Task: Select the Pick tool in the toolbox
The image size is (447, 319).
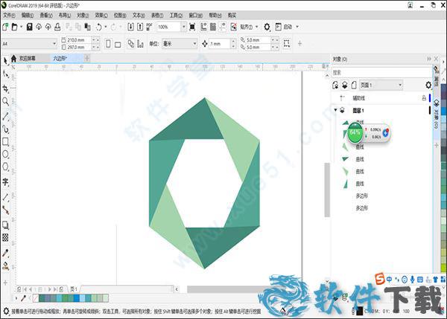Action: 5,74
